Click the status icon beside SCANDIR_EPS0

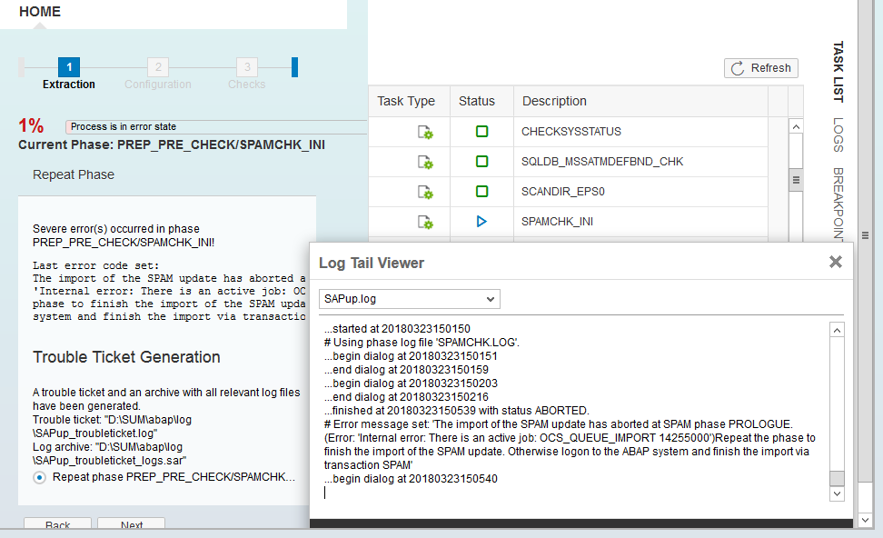(482, 192)
